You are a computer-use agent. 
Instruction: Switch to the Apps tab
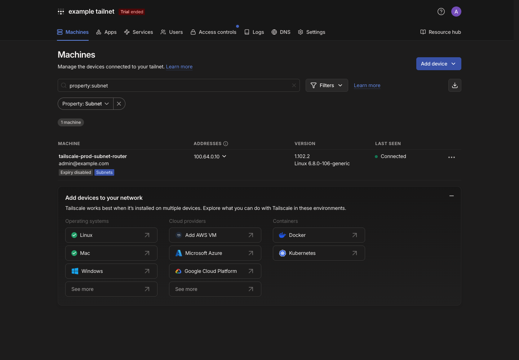pos(106,32)
